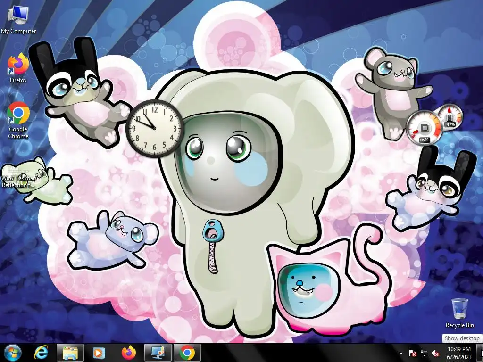The height and width of the screenshot is (362, 483).
Task: Select Win7 Taskbar Reflection desktop file
Action: point(18,177)
